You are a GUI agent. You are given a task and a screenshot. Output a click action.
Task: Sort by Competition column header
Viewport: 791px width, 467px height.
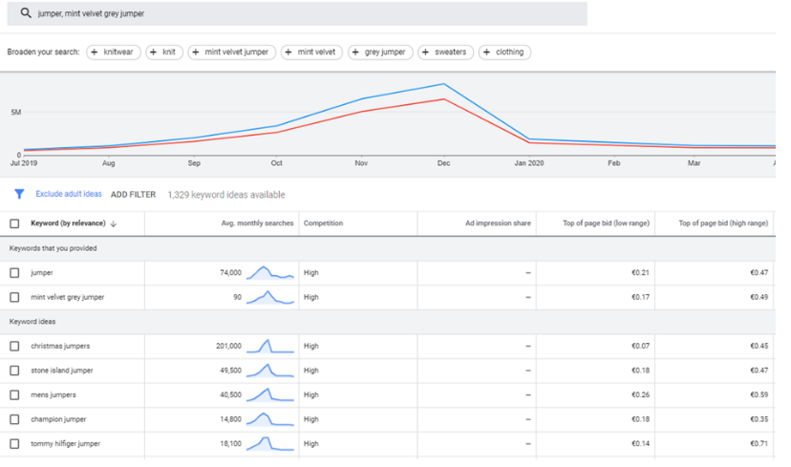click(x=323, y=223)
